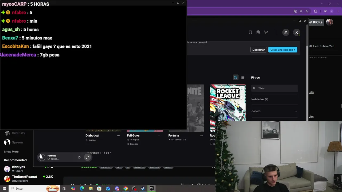Open Chrome extensions puzzle icon

click(316, 11)
